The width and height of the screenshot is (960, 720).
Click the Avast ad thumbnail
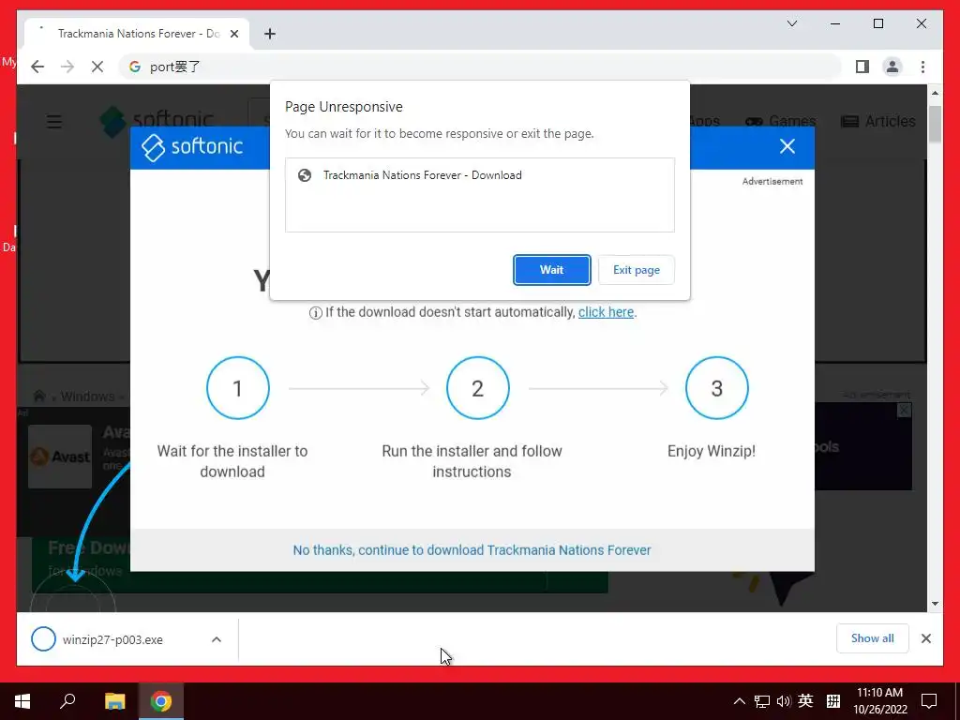(60, 457)
